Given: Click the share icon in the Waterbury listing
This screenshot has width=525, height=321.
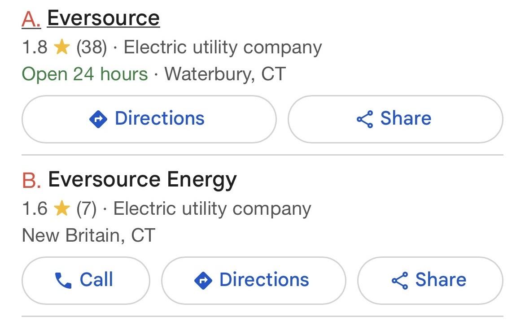Looking at the screenshot, I should click(x=365, y=119).
